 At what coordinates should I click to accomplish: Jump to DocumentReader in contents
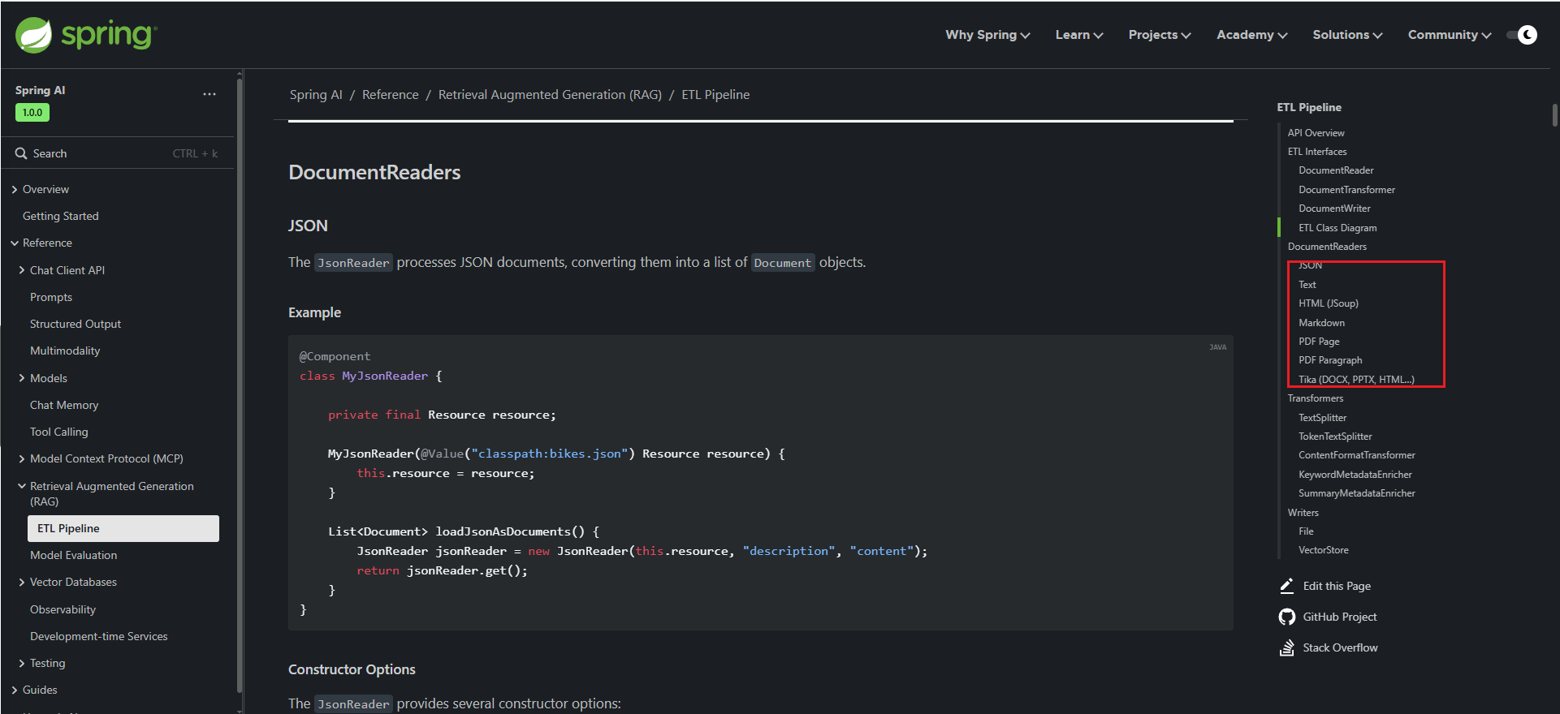[1336, 170]
